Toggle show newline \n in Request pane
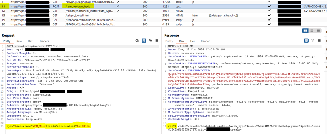327x134 pixels. pos(151,40)
